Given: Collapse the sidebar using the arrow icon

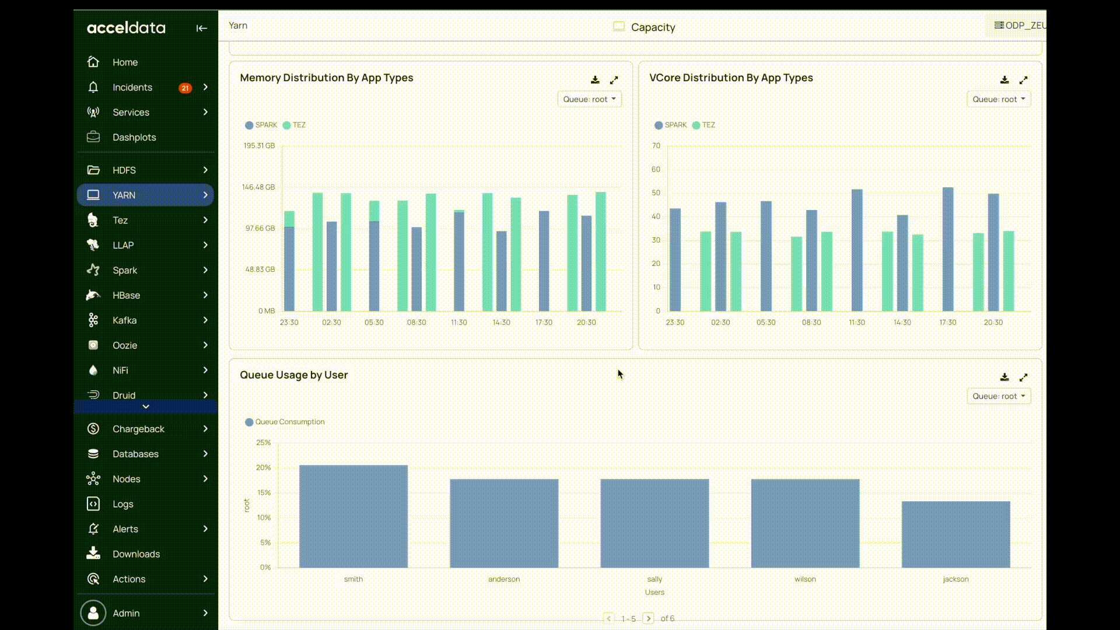Looking at the screenshot, I should coord(201,28).
